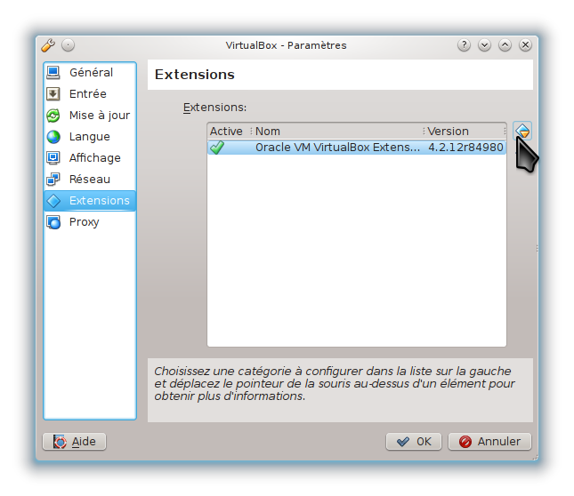574x496 pixels.
Task: Click the blue diamond icon beside Extensions
Action: 53,201
